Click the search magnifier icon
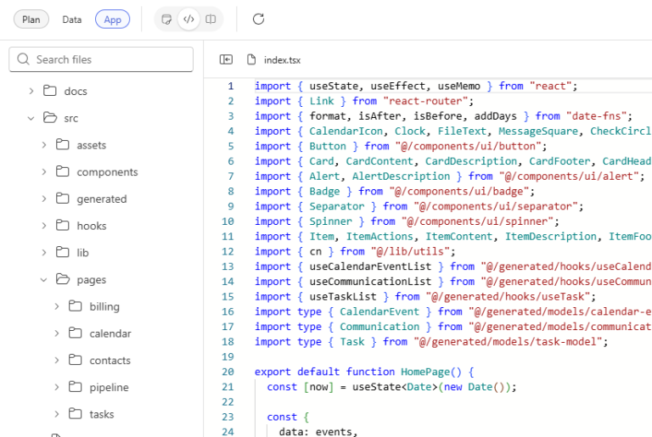The image size is (652, 437). point(23,59)
